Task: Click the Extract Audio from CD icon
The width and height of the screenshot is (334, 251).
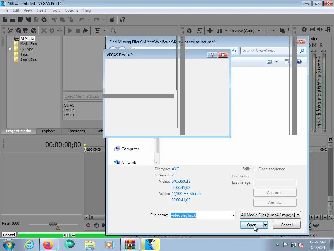Action: click(x=34, y=31)
